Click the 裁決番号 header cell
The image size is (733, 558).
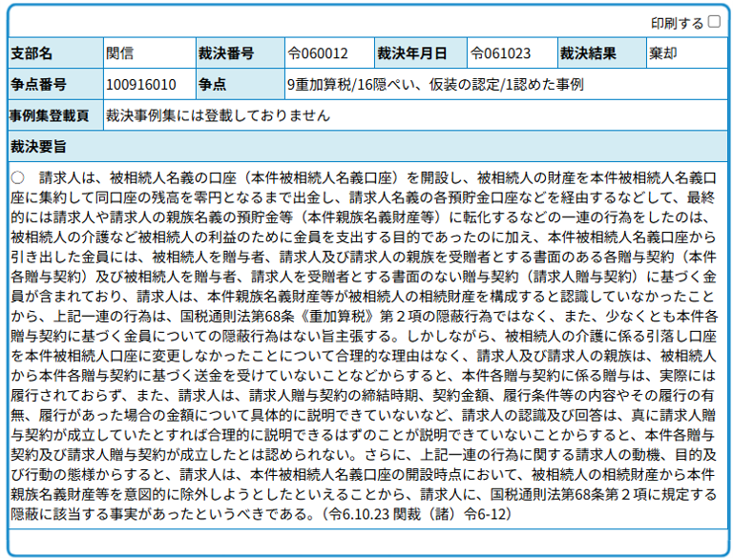pos(241,53)
